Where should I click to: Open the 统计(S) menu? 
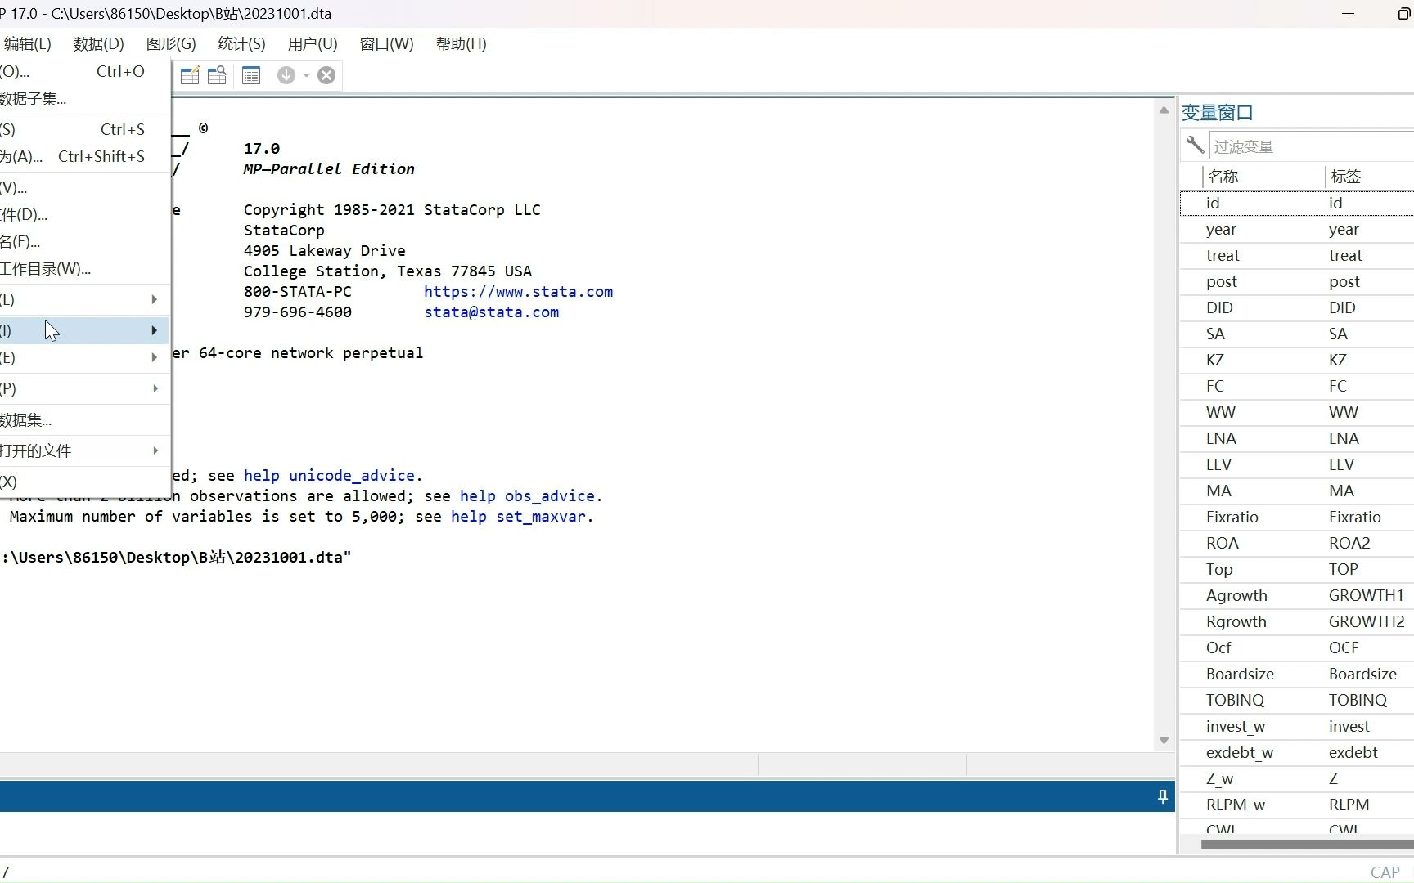click(241, 44)
